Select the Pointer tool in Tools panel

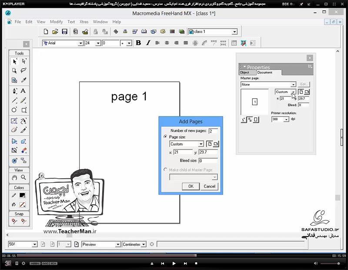point(14,61)
